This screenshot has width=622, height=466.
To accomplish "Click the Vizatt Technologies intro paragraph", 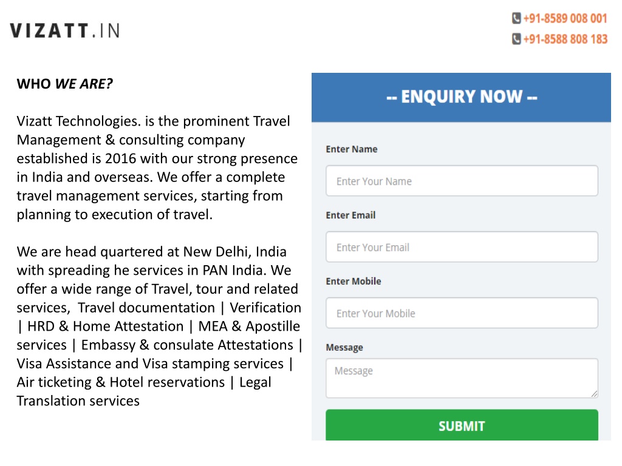I will [x=157, y=167].
